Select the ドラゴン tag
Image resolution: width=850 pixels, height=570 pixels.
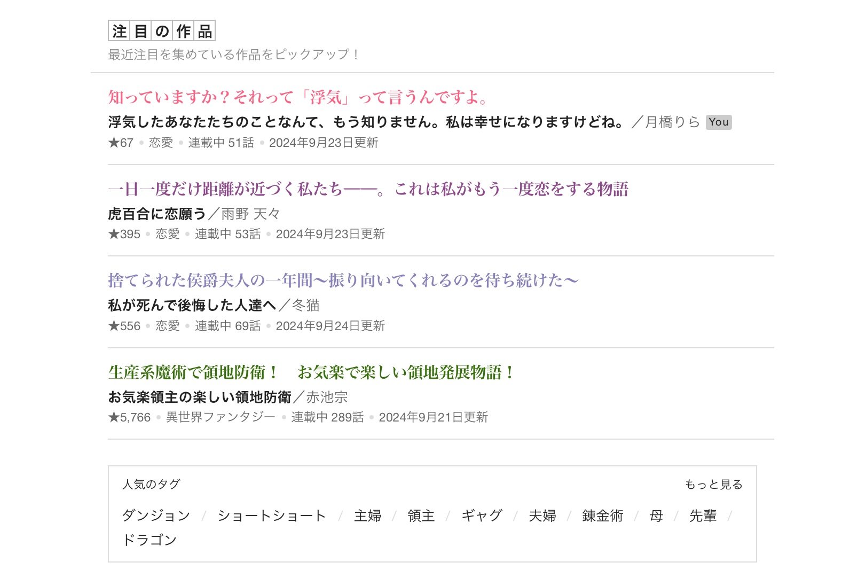pos(149,540)
